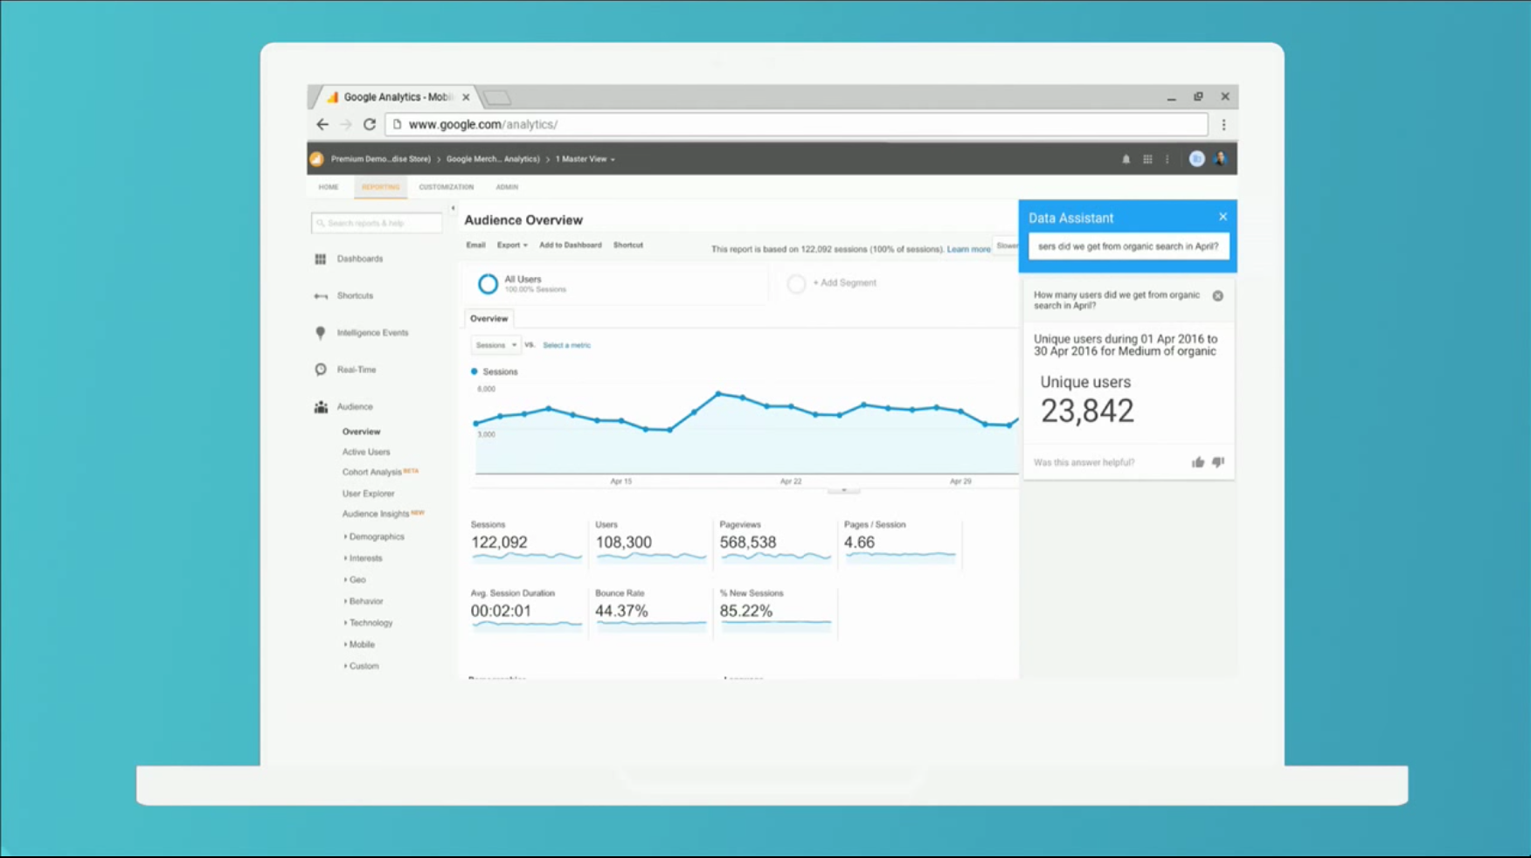1531x858 pixels.
Task: Expand Geo in Audience menu
Action: [355, 580]
